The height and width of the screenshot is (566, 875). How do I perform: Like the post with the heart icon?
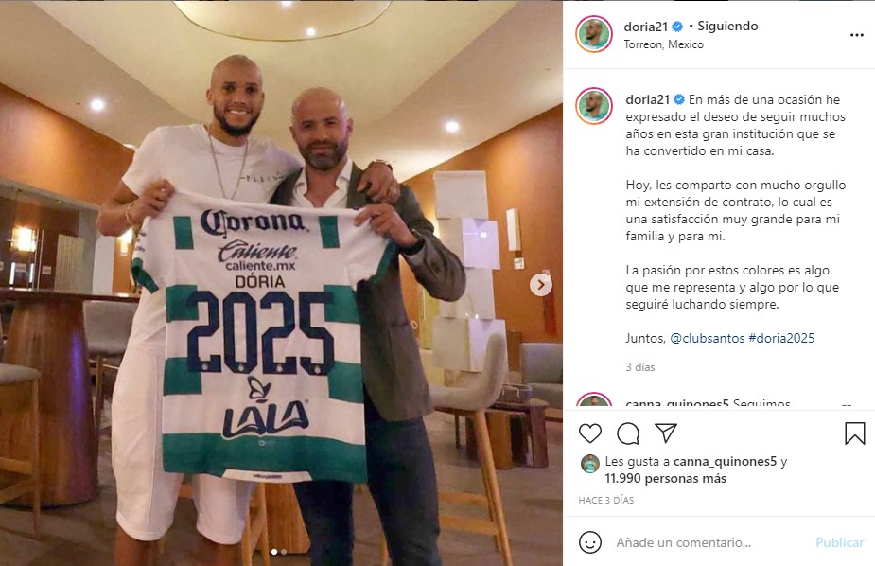[590, 433]
